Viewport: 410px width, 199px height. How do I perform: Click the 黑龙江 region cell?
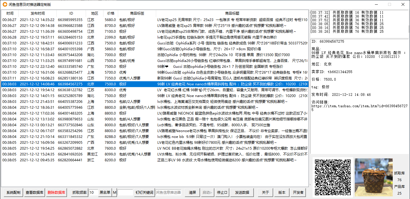(x=92, y=154)
